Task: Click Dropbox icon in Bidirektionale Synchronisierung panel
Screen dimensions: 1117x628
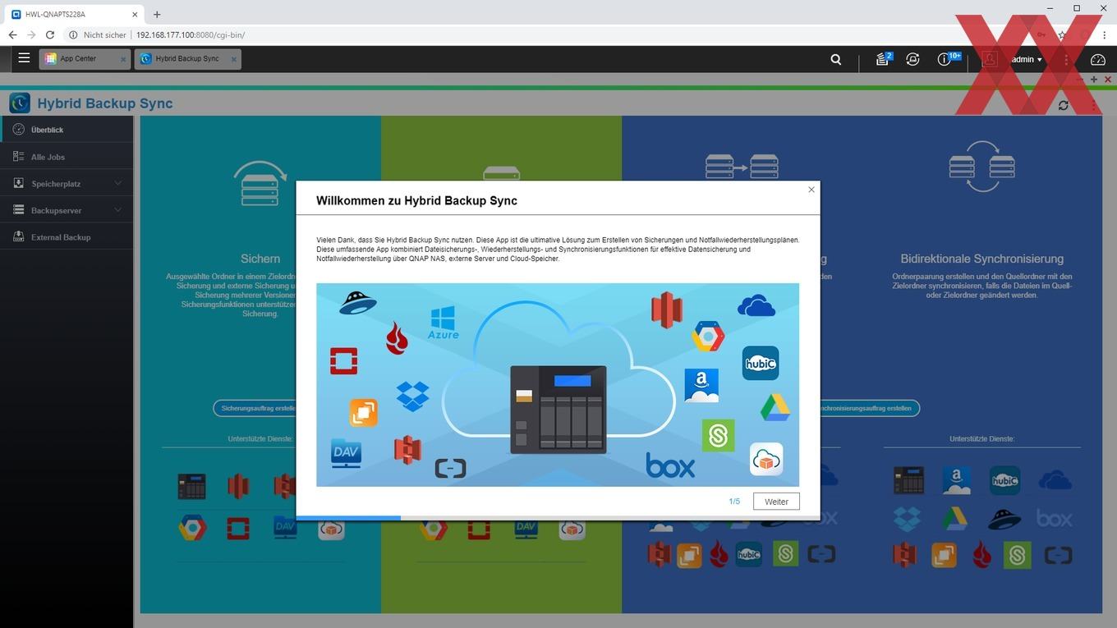Action: [x=908, y=518]
